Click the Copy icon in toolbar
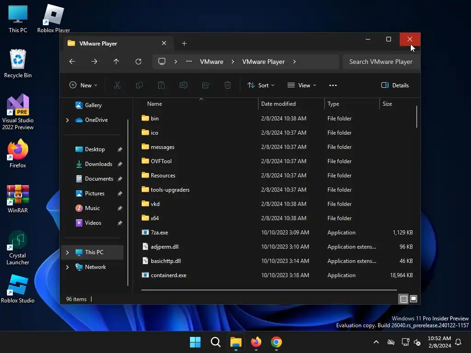The image size is (471, 353). tap(139, 85)
